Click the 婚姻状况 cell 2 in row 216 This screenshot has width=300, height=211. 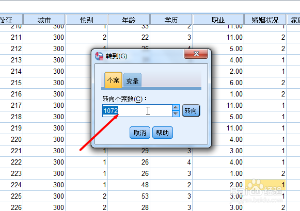[x=265, y=94]
